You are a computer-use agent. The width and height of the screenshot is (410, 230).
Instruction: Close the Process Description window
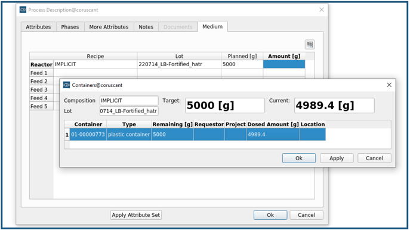tap(322, 10)
